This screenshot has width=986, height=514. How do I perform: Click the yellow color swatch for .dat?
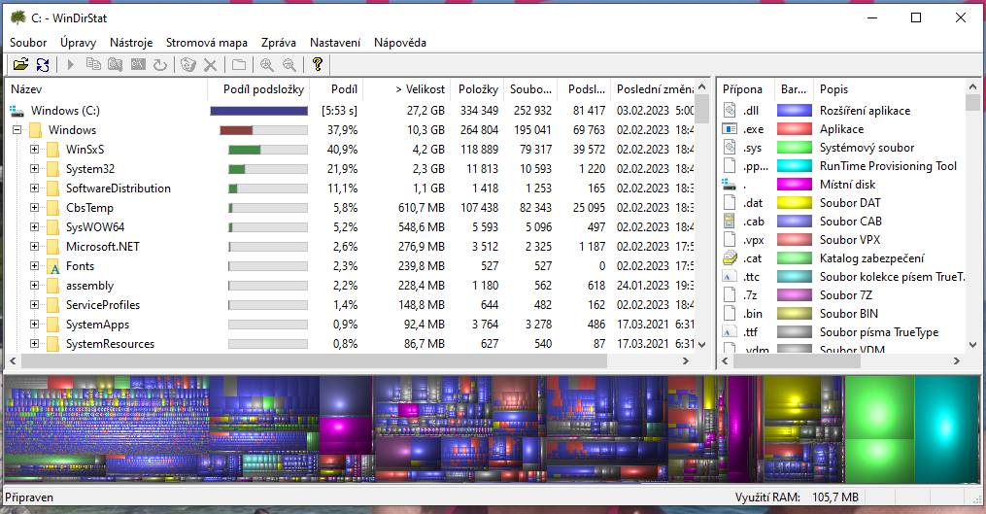(x=795, y=202)
